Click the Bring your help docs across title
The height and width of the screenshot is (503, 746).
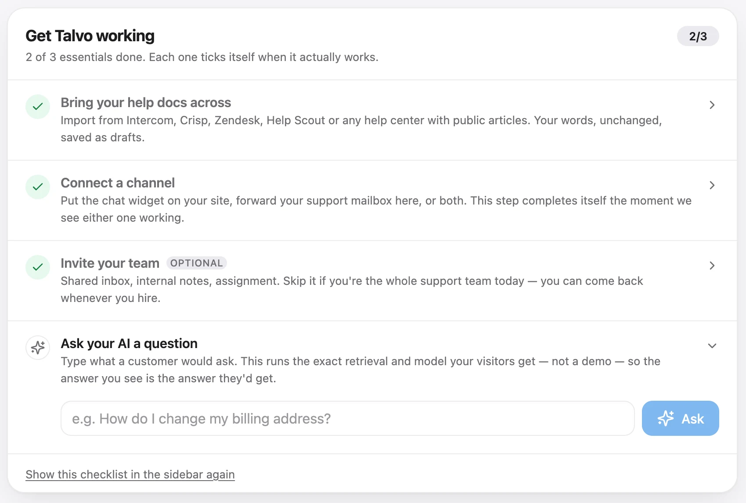coord(146,103)
